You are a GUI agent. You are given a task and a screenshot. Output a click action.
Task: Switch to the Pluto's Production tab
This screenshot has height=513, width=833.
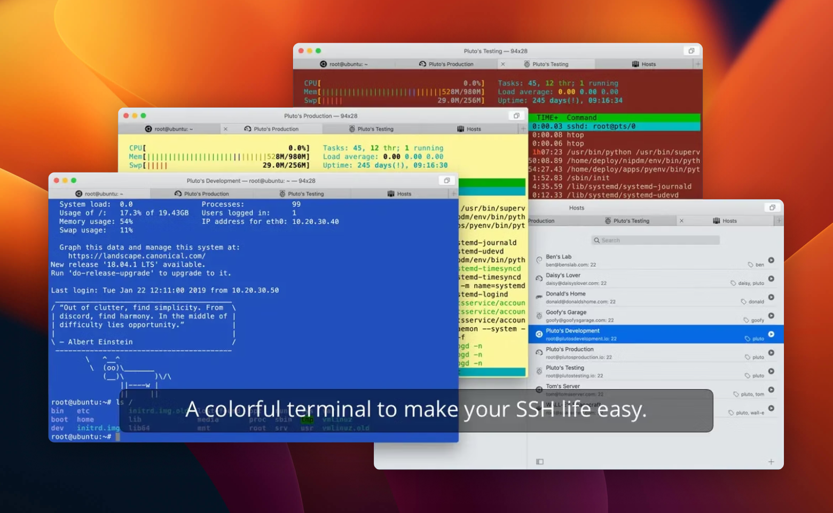coord(202,193)
